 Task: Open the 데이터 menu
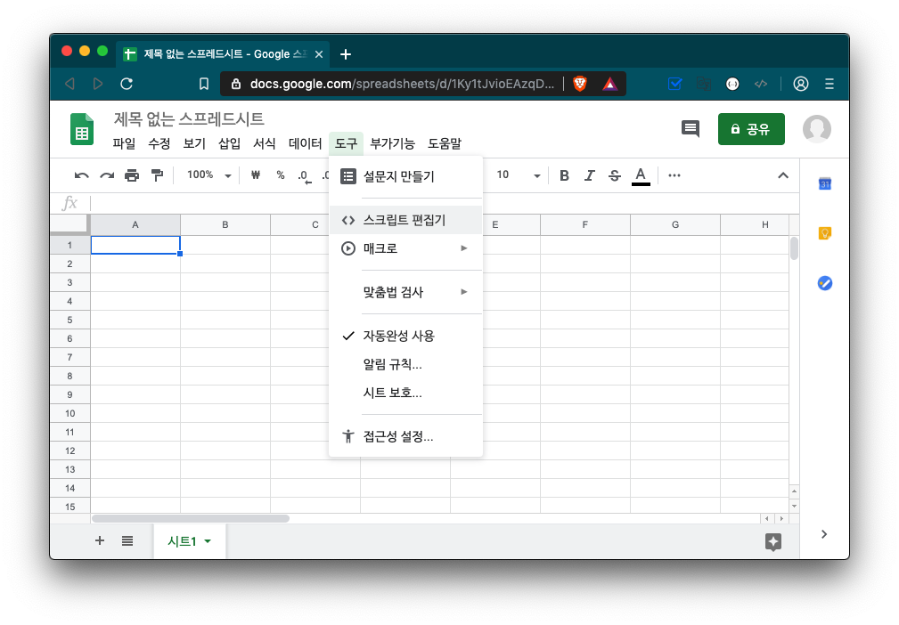(306, 143)
